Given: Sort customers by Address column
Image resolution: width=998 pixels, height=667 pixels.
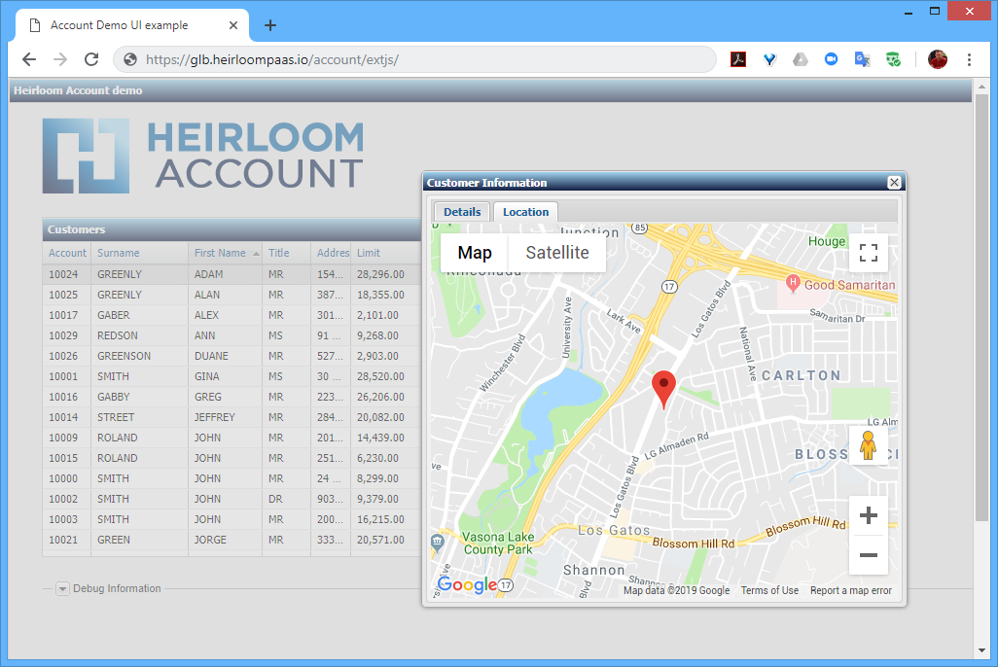Looking at the screenshot, I should click(331, 253).
